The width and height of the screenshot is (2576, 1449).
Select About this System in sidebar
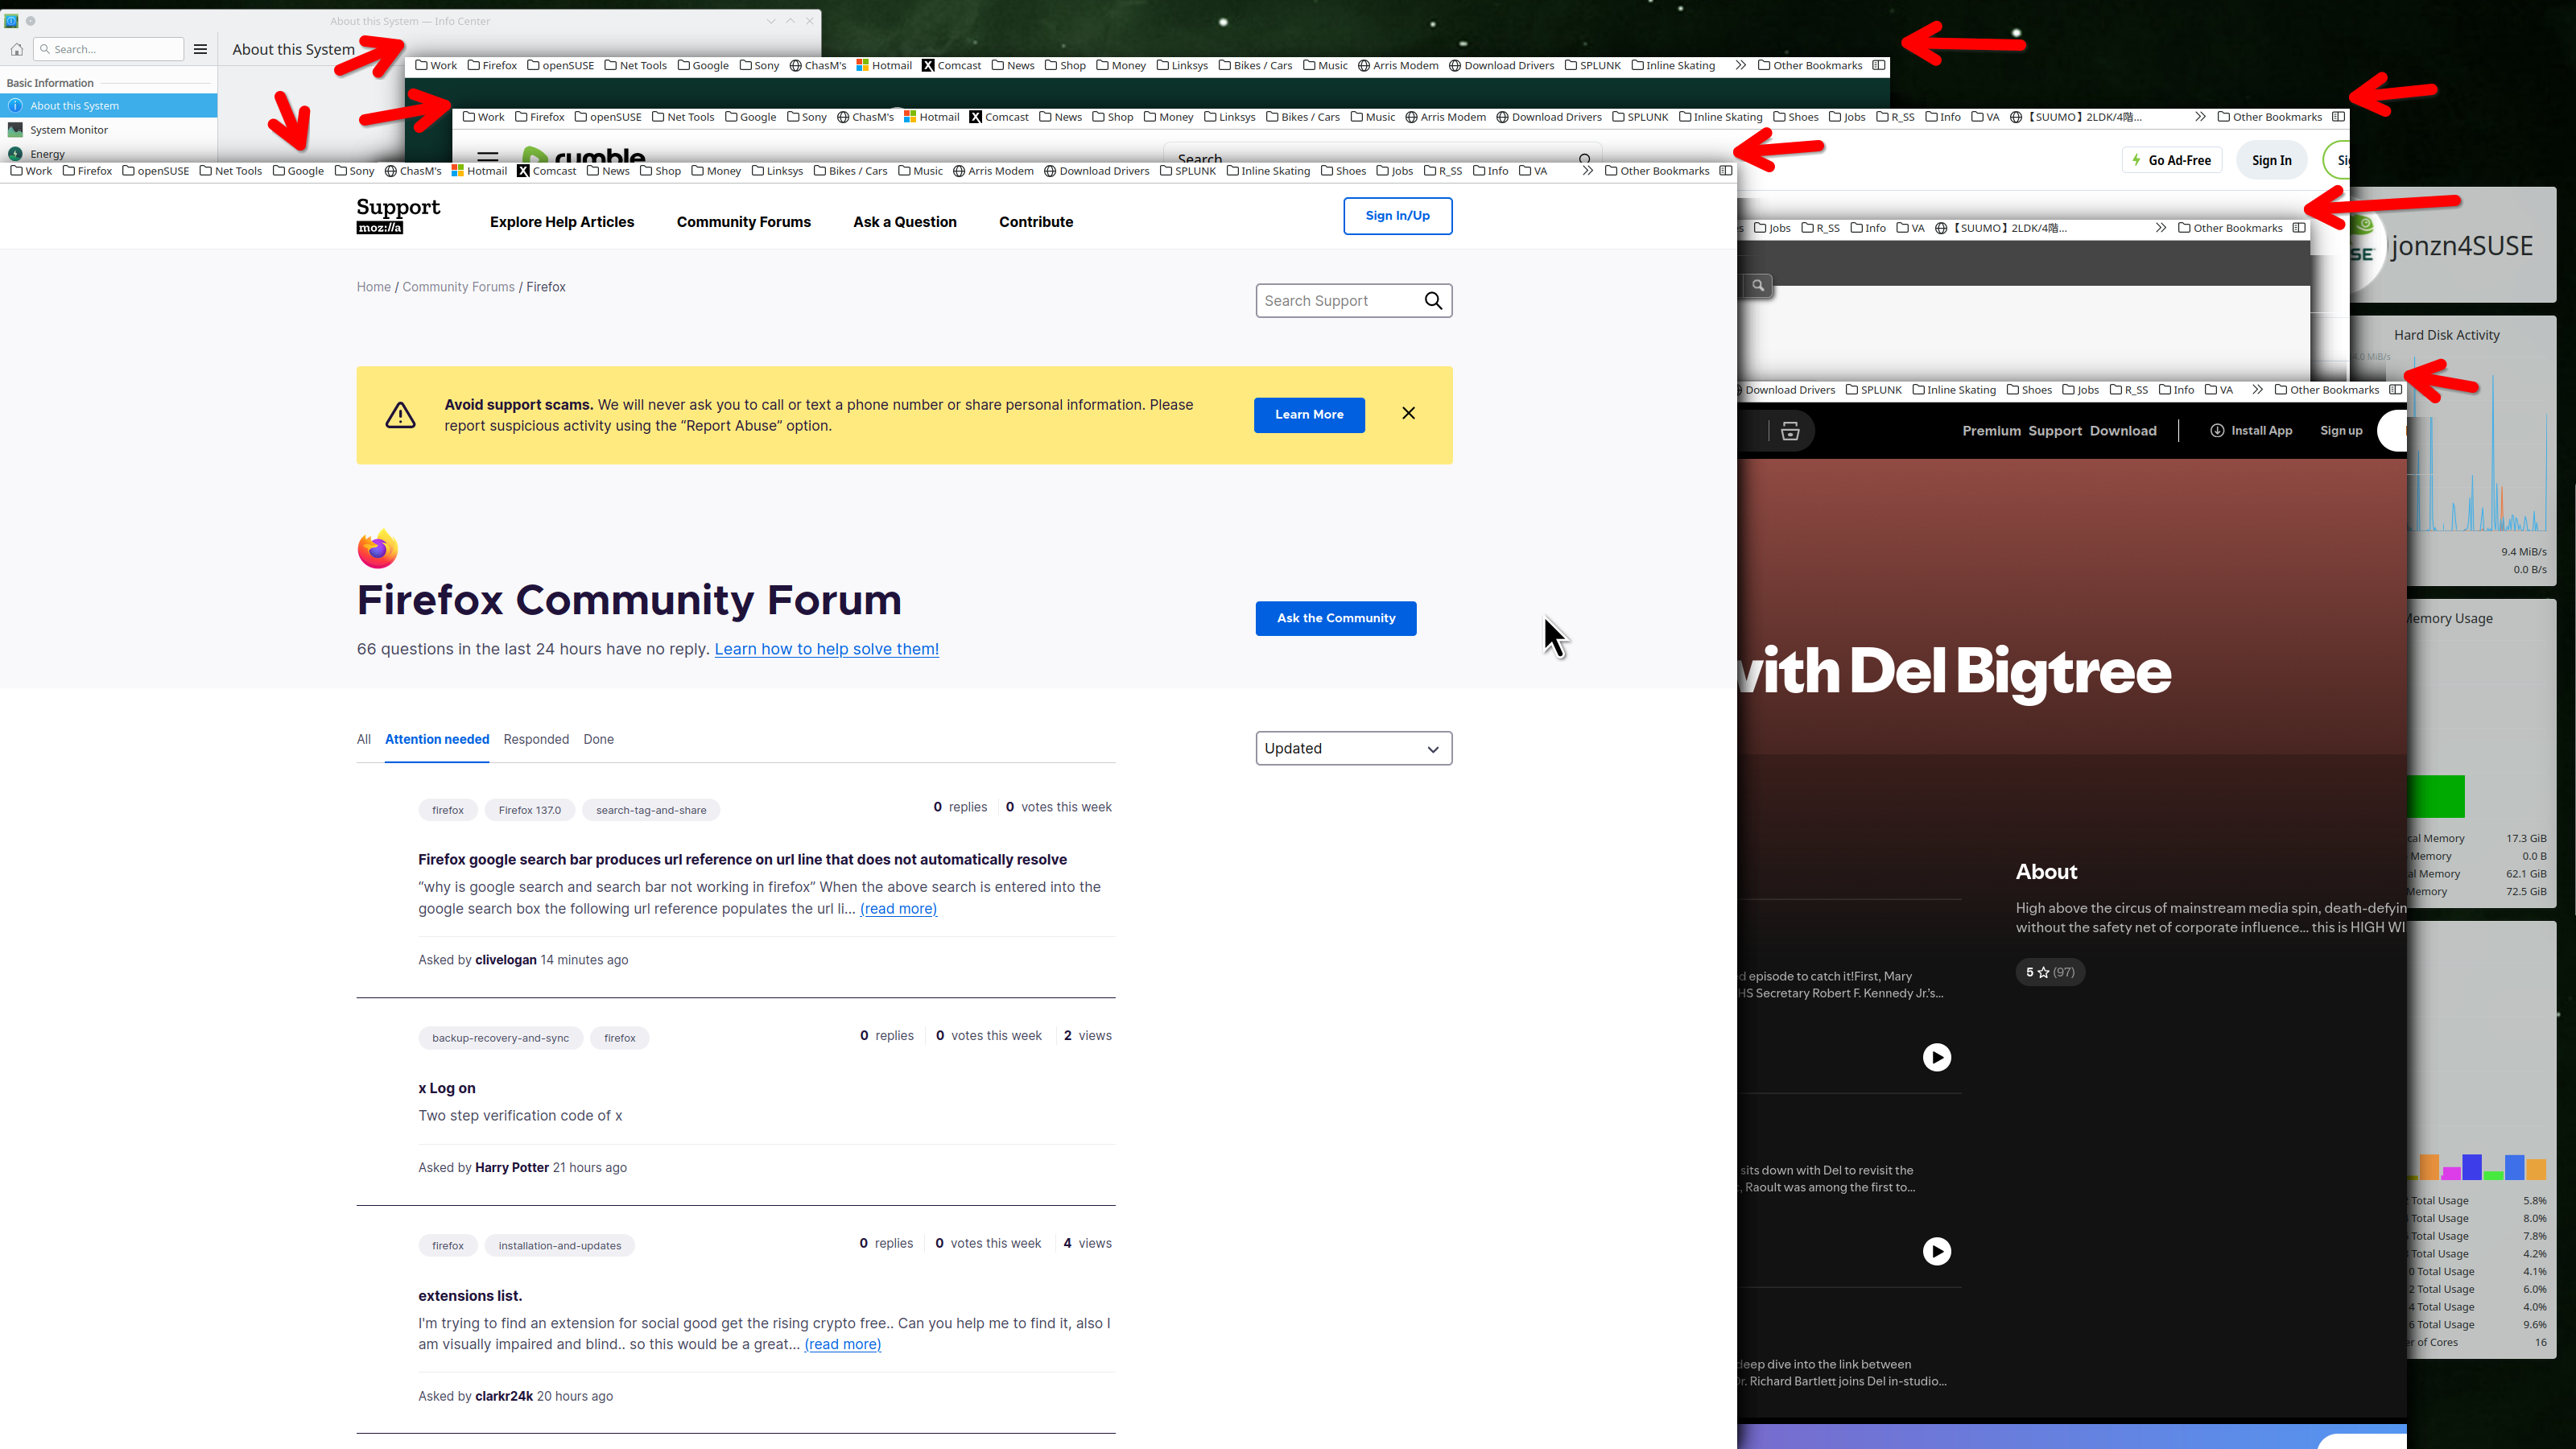click(x=109, y=105)
